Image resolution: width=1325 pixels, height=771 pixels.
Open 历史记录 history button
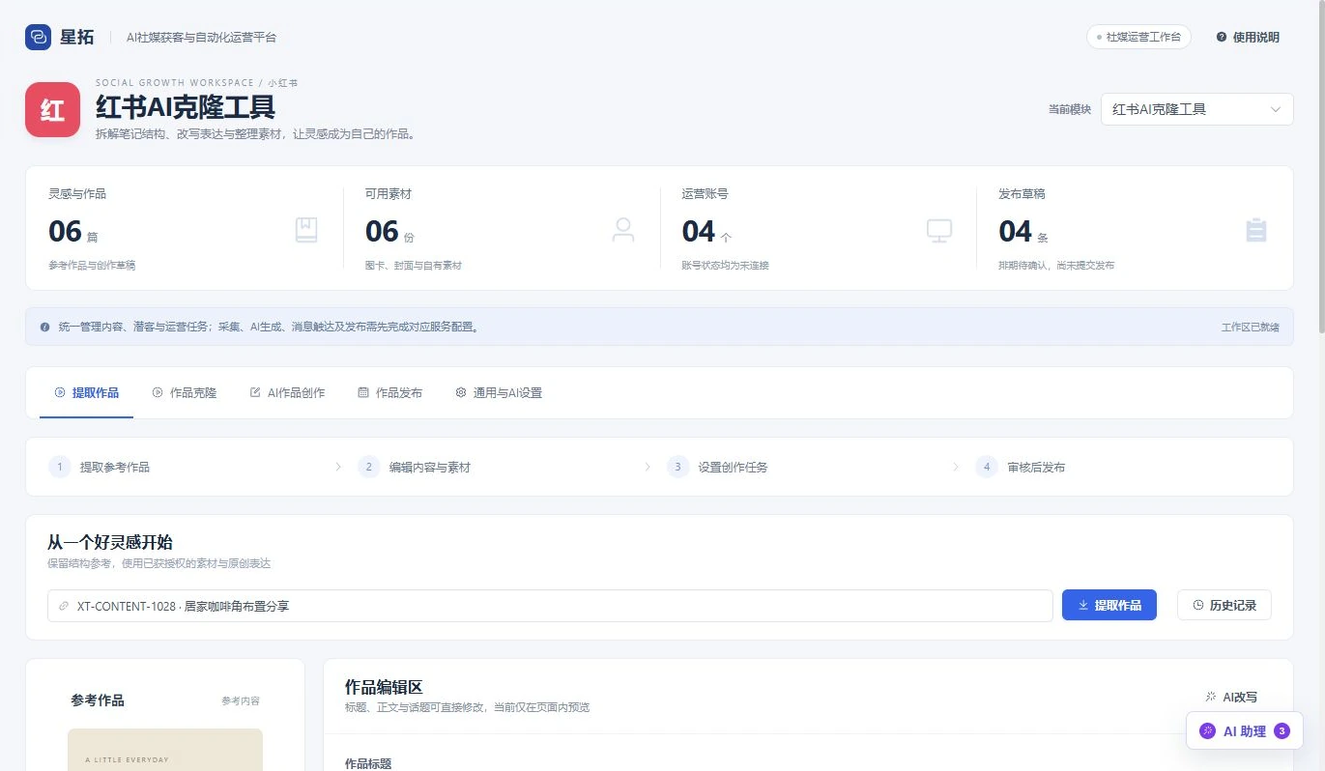[x=1224, y=605]
